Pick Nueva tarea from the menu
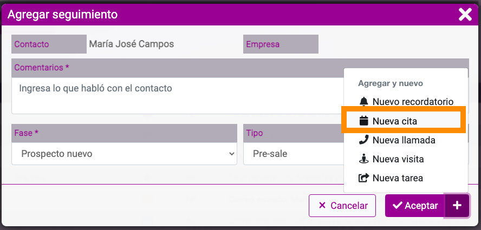 (x=406, y=178)
